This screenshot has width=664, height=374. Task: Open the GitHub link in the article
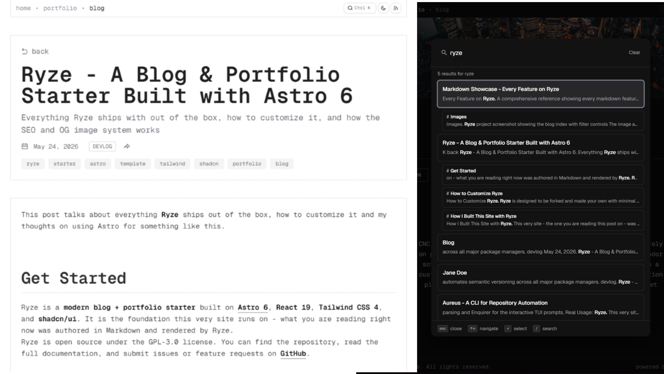point(293,354)
